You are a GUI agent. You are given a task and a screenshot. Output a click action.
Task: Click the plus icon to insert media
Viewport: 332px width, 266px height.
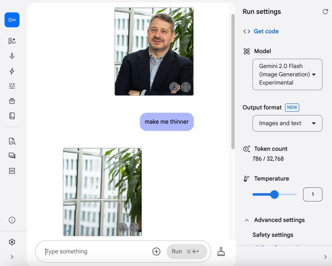pyautogui.click(x=156, y=251)
